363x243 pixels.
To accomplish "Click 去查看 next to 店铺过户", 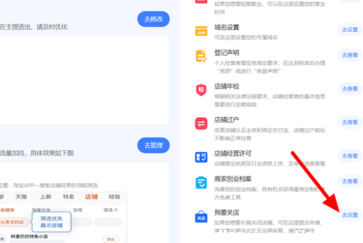I will pyautogui.click(x=350, y=122).
